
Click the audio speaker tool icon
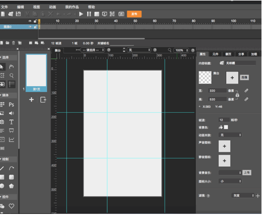11,113
